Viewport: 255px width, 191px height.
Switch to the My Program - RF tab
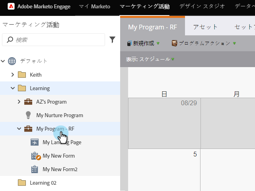(152, 27)
